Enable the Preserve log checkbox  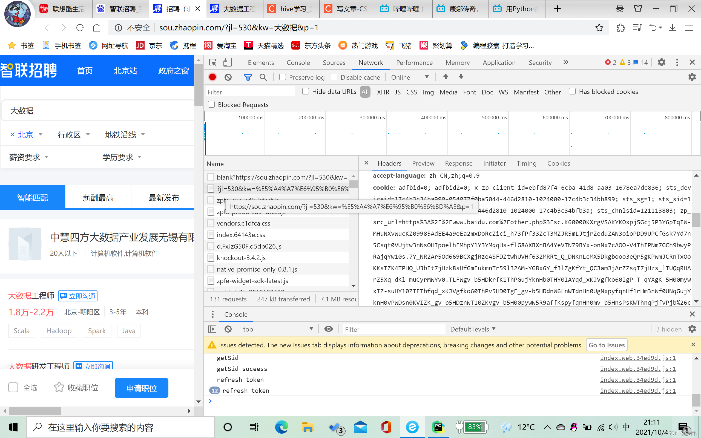282,77
